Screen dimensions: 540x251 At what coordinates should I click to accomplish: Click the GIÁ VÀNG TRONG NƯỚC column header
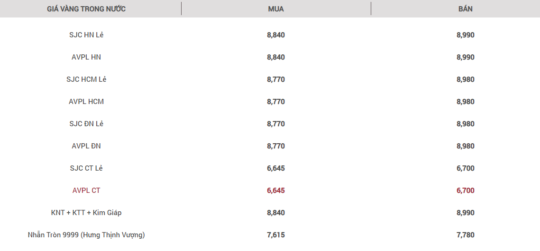[x=86, y=9]
